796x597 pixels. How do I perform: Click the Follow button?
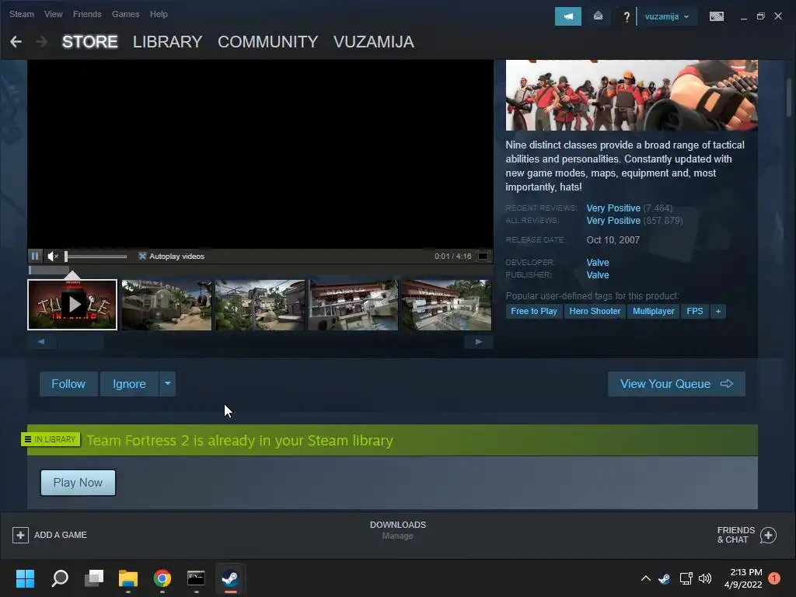click(x=68, y=384)
